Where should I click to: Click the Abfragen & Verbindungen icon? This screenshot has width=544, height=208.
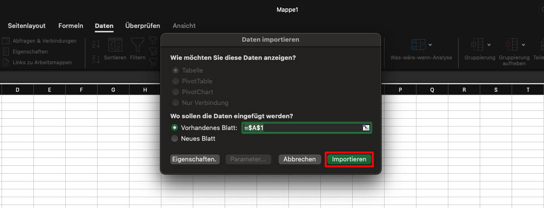(x=6, y=41)
